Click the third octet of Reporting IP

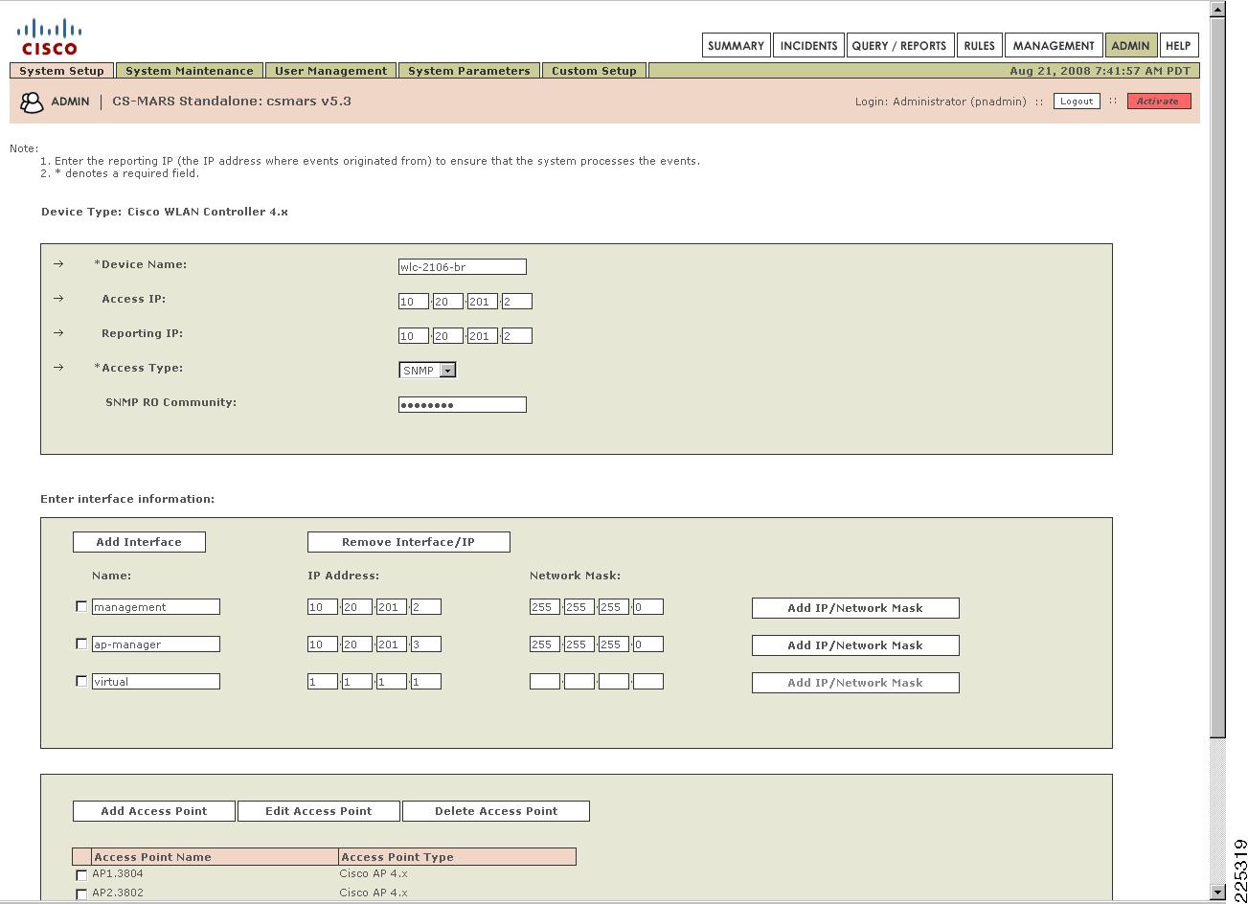pos(483,336)
